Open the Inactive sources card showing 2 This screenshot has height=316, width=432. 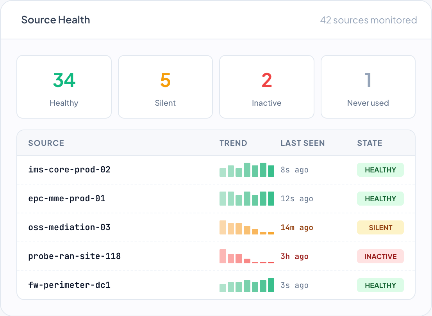coord(267,87)
